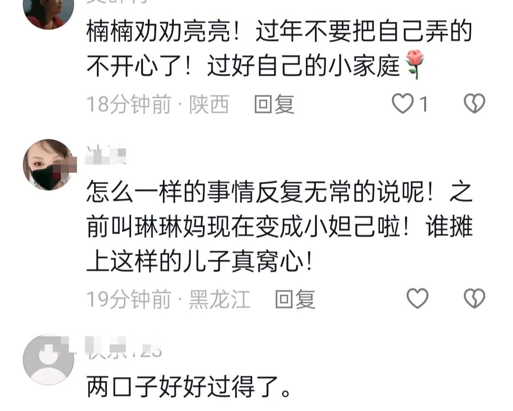The height and width of the screenshot is (411, 513).
Task: Tap the like count 1 beside the heart
Action: pyautogui.click(x=424, y=104)
